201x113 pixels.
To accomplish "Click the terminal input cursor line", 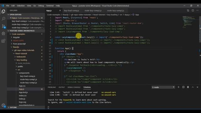I will click(48, 107).
